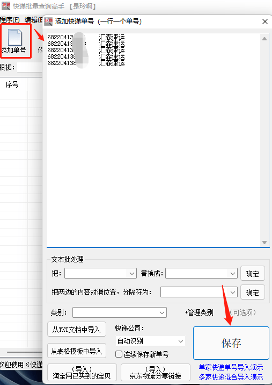The width and height of the screenshot is (272, 385).
Task: Close the 添加快递单号 dialog
Action: 265,22
